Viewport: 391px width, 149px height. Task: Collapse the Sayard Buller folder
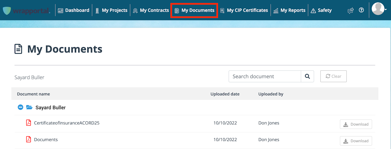click(20, 107)
